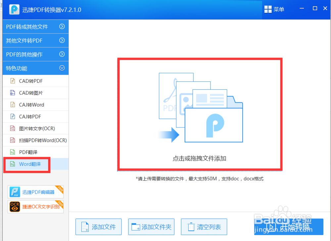
Task: Click the 捷速OCR文字识别 eye icon
Action: (x=15, y=206)
